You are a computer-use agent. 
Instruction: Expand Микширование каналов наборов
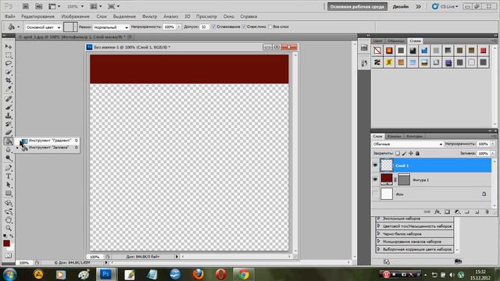click(x=378, y=241)
